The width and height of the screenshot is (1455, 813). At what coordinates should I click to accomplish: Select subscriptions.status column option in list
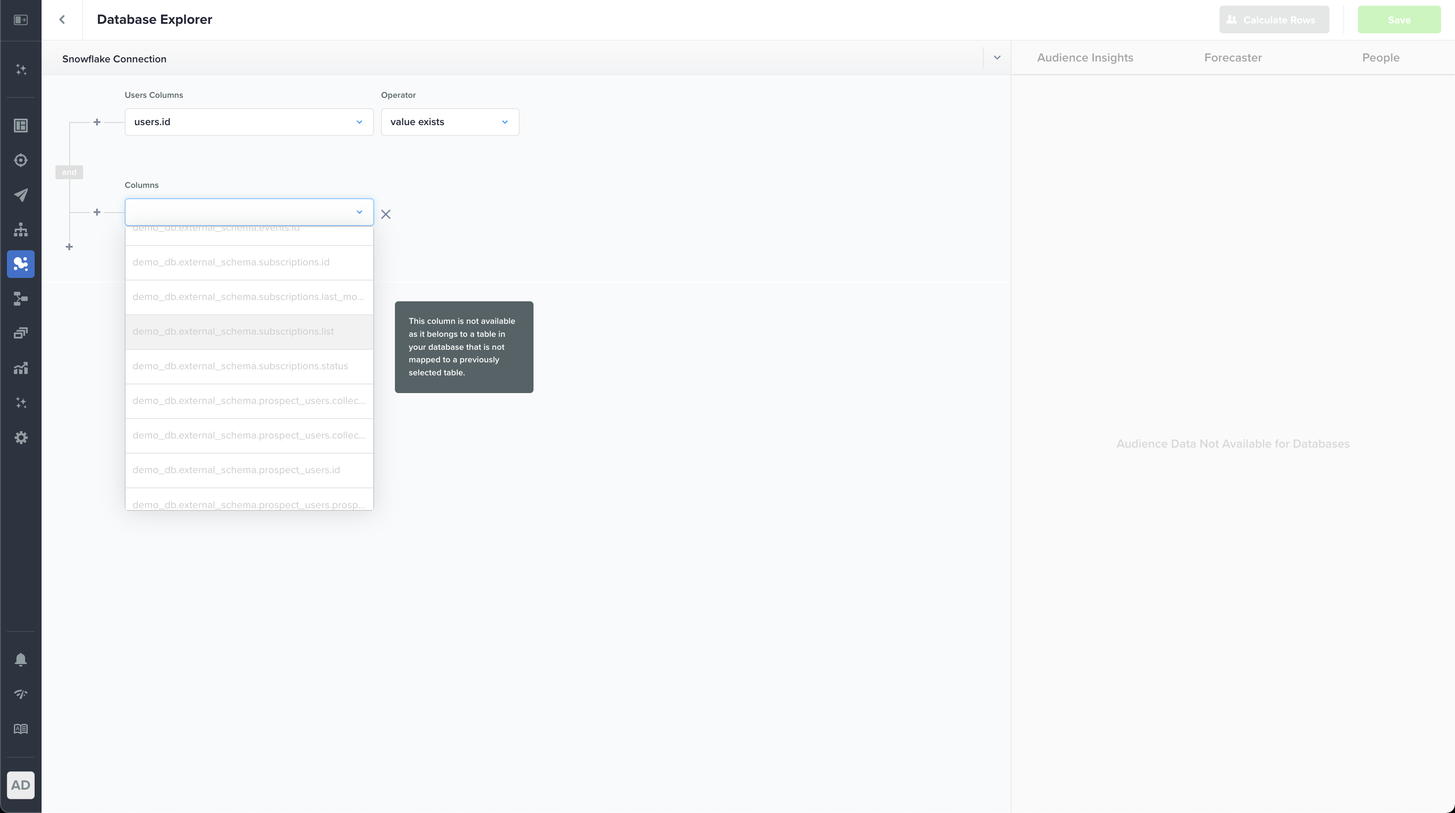click(x=249, y=366)
